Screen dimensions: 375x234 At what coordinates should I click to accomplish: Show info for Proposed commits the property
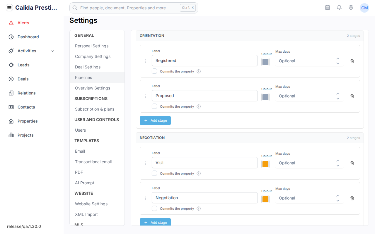(199, 106)
